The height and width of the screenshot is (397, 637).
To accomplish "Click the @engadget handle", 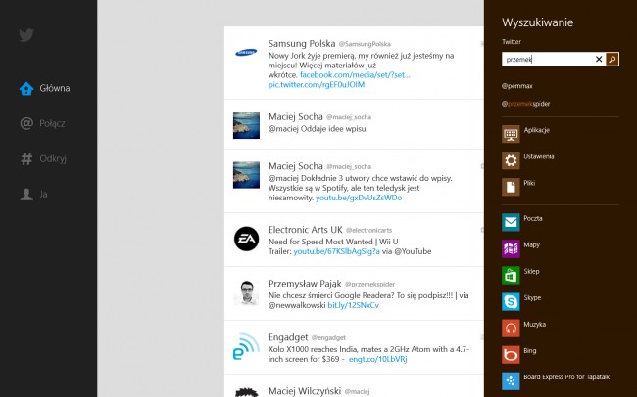I will 328,337.
